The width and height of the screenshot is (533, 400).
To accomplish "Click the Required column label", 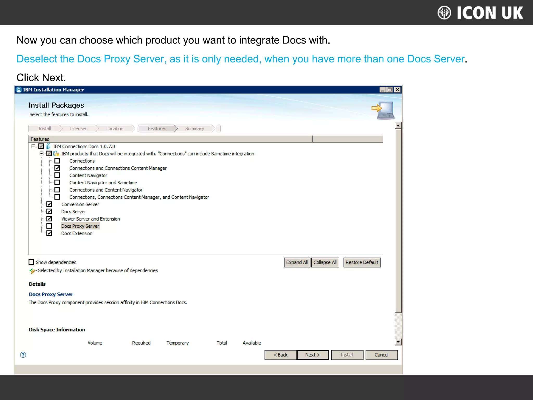I will [141, 343].
